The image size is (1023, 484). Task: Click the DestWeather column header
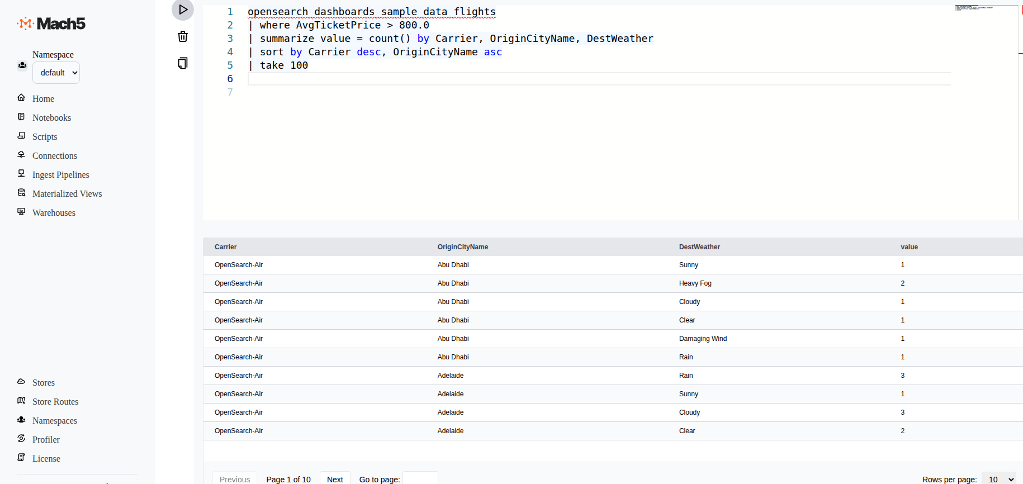699,247
